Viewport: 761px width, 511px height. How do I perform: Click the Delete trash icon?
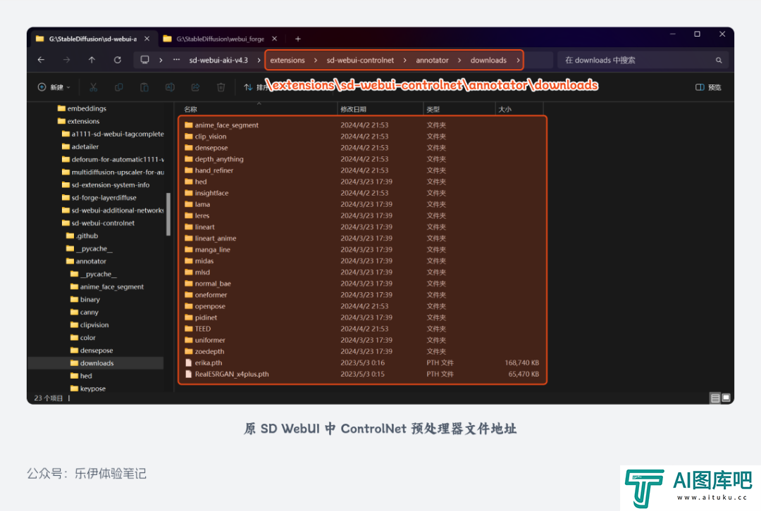pyautogui.click(x=221, y=87)
